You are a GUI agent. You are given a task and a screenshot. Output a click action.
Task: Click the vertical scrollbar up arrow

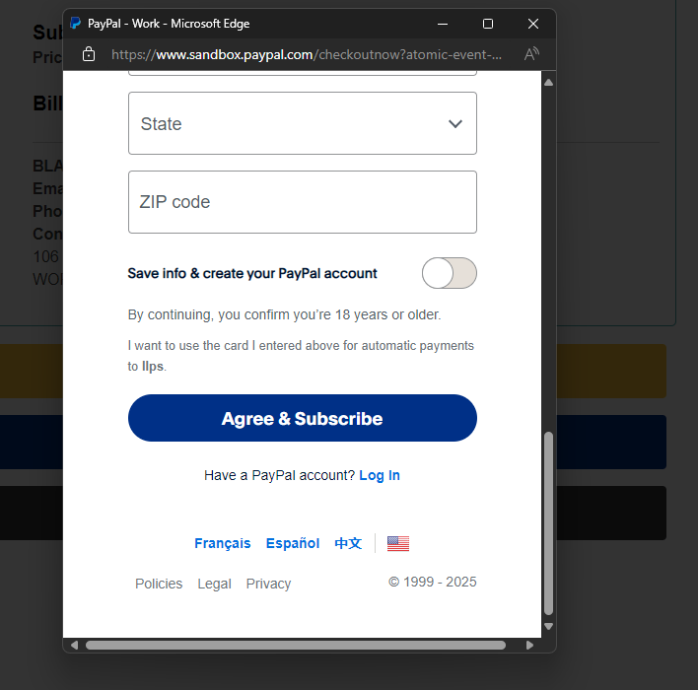pyautogui.click(x=549, y=83)
